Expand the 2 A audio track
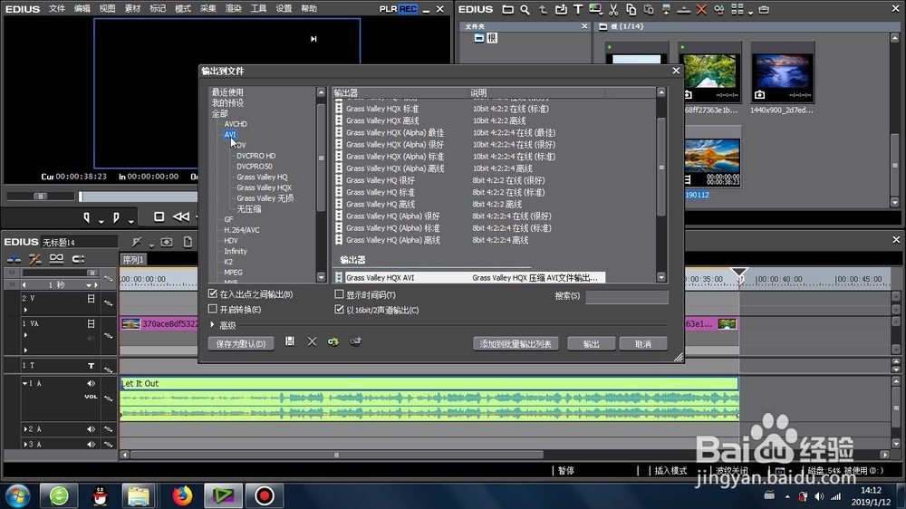The image size is (906, 509). coord(24,428)
